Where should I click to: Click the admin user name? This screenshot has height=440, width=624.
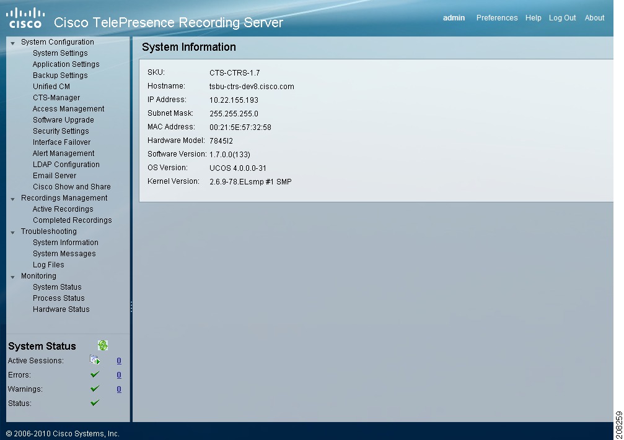tap(454, 18)
